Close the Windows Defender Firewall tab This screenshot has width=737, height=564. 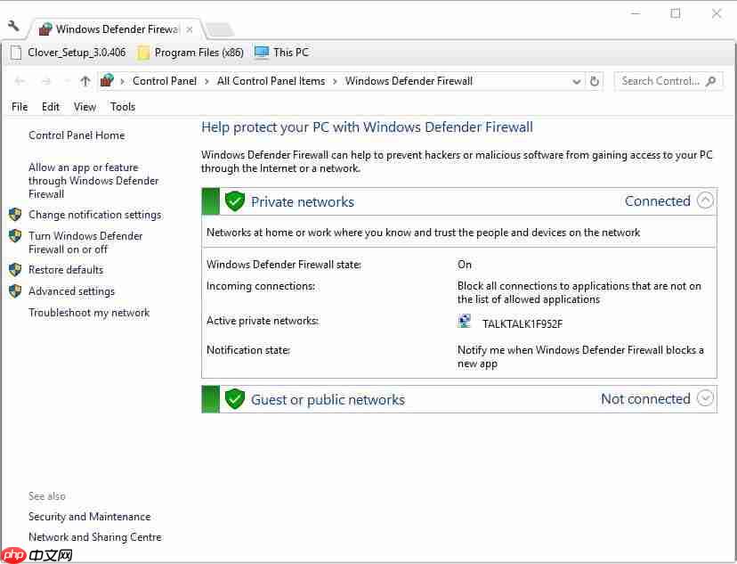coord(190,29)
